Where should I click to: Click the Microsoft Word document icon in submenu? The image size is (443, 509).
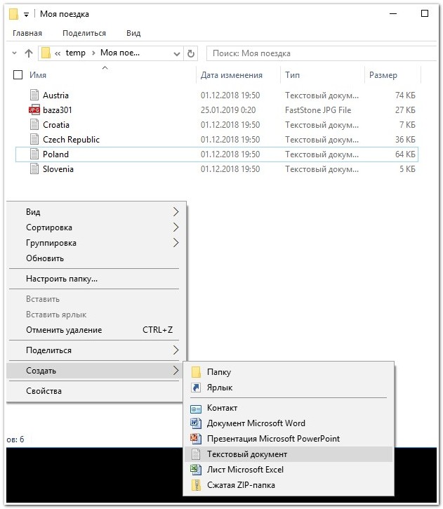[196, 423]
